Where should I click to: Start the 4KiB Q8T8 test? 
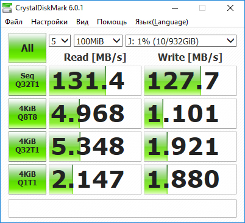coord(27,114)
